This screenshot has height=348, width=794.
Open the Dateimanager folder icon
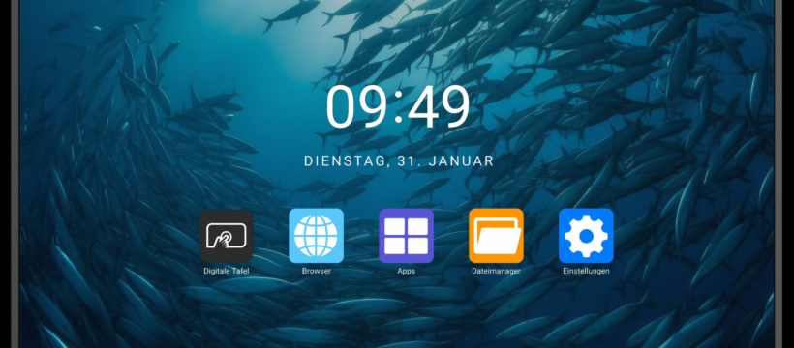tap(496, 236)
